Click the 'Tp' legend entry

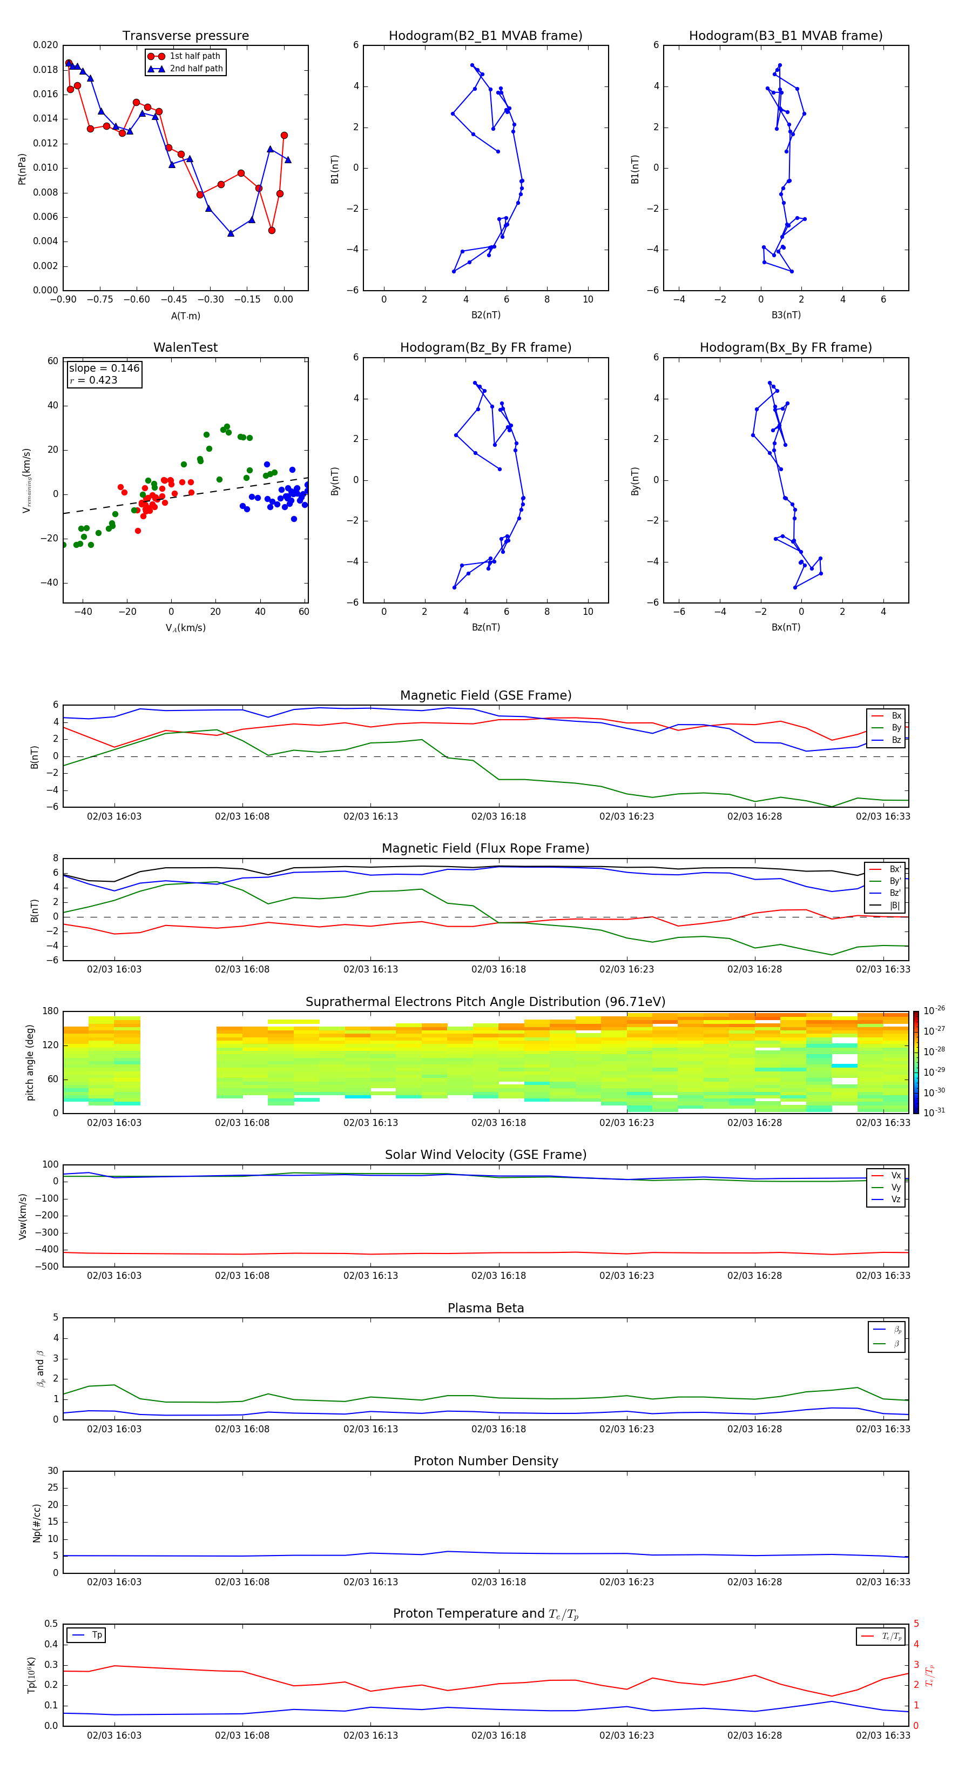(x=86, y=1635)
